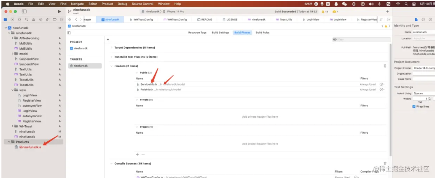Screen dimensions: 436x179
Task: Open the Project navigator folder icon
Action: (x=5, y=20)
